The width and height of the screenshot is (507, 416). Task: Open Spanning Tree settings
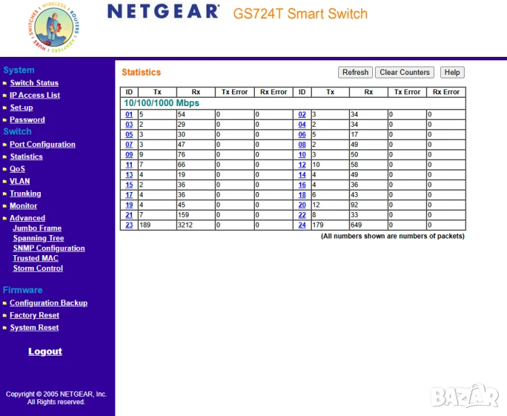click(x=38, y=238)
